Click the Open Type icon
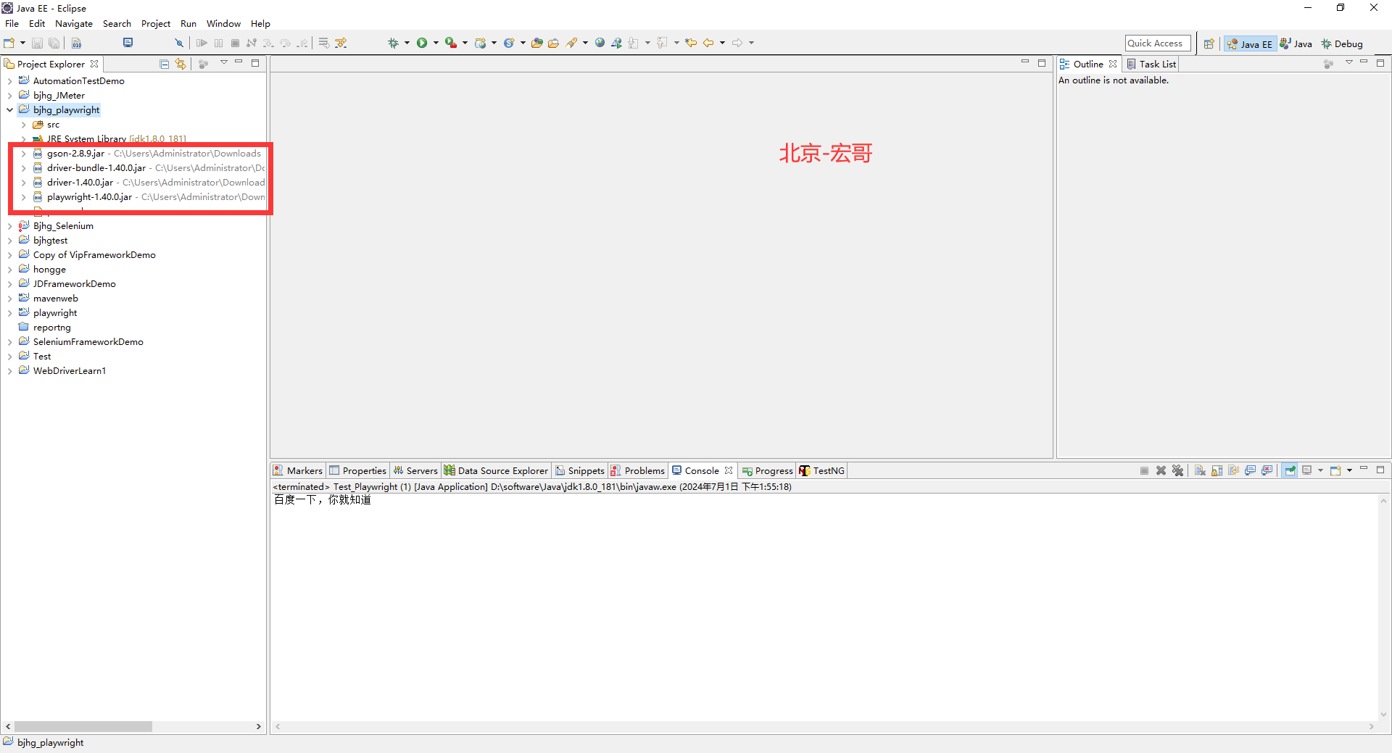 pos(537,43)
